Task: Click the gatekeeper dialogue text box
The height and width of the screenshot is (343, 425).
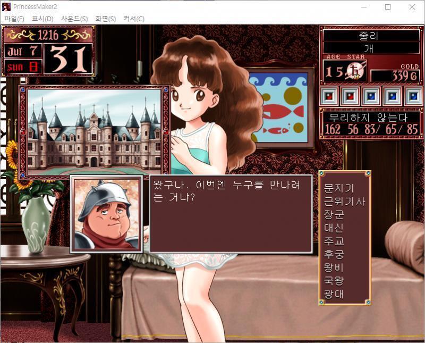Action: point(231,214)
